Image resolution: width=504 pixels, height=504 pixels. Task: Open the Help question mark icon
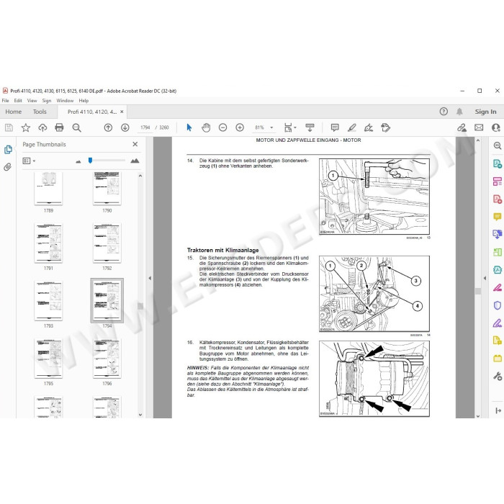[x=444, y=112]
